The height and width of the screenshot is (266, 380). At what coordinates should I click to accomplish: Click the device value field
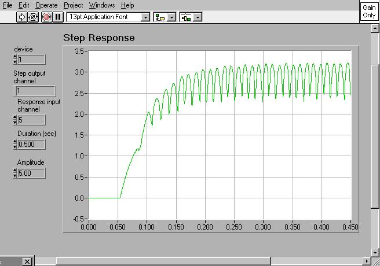point(31,59)
